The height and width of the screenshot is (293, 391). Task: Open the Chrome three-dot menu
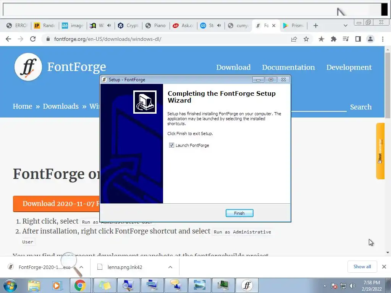[383, 39]
